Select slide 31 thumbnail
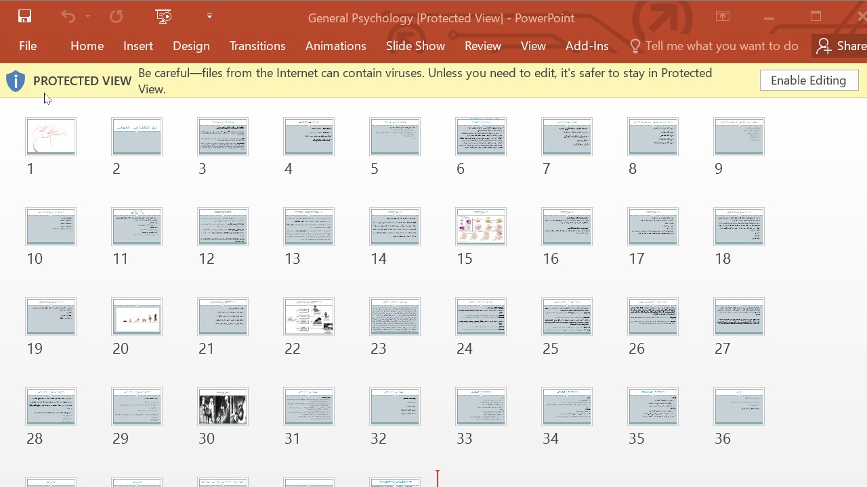Image resolution: width=867 pixels, height=487 pixels. pos(309,407)
